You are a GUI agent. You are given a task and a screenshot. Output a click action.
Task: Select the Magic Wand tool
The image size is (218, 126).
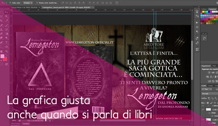tap(6, 17)
